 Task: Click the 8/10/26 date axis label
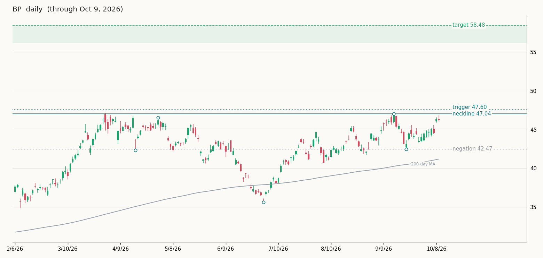click(331, 249)
